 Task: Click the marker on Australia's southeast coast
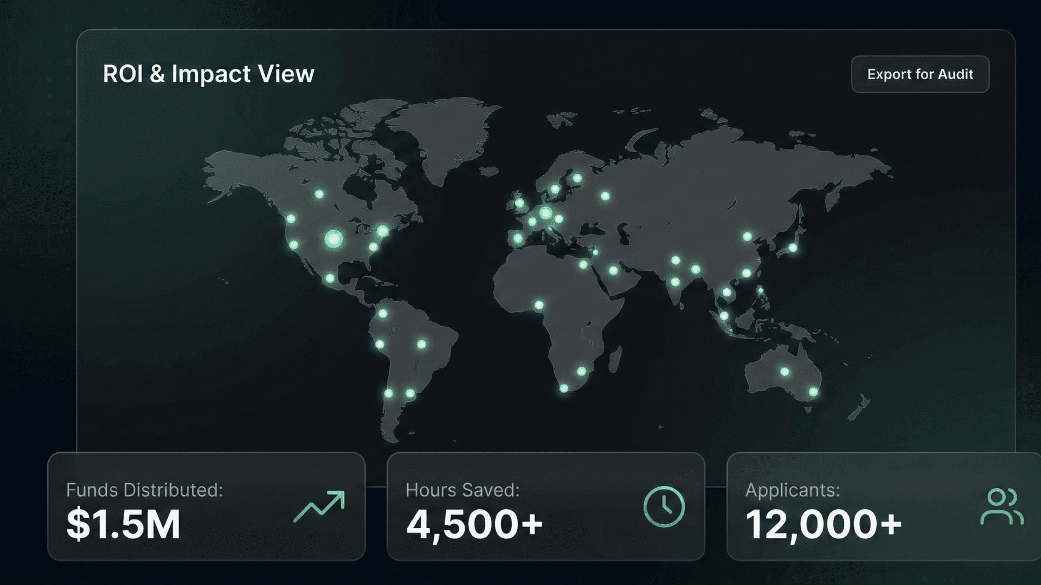point(813,392)
